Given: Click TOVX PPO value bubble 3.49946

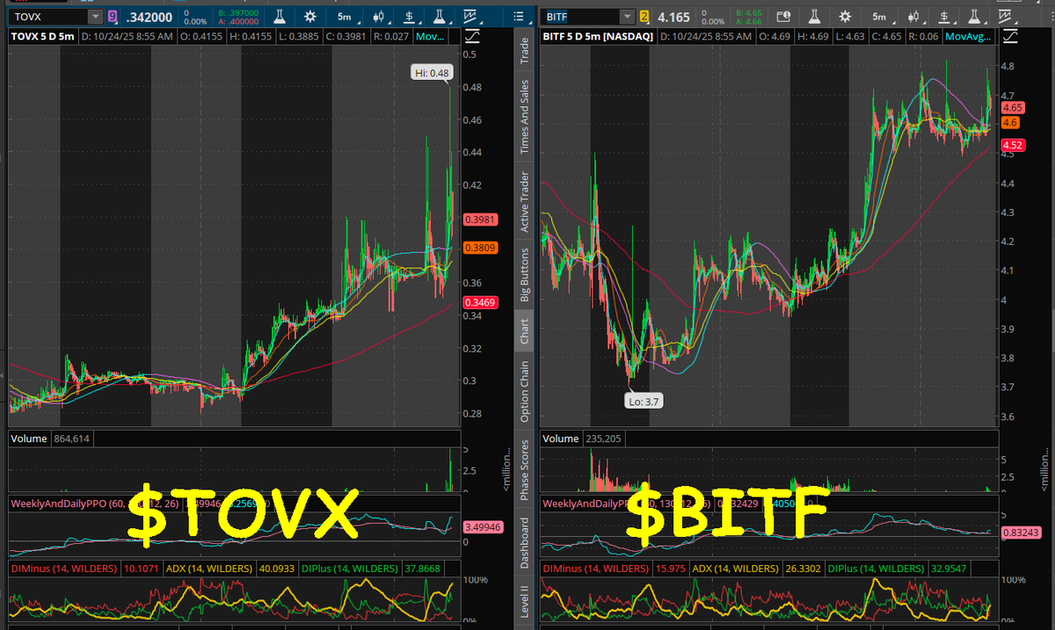Looking at the screenshot, I should click(x=484, y=528).
